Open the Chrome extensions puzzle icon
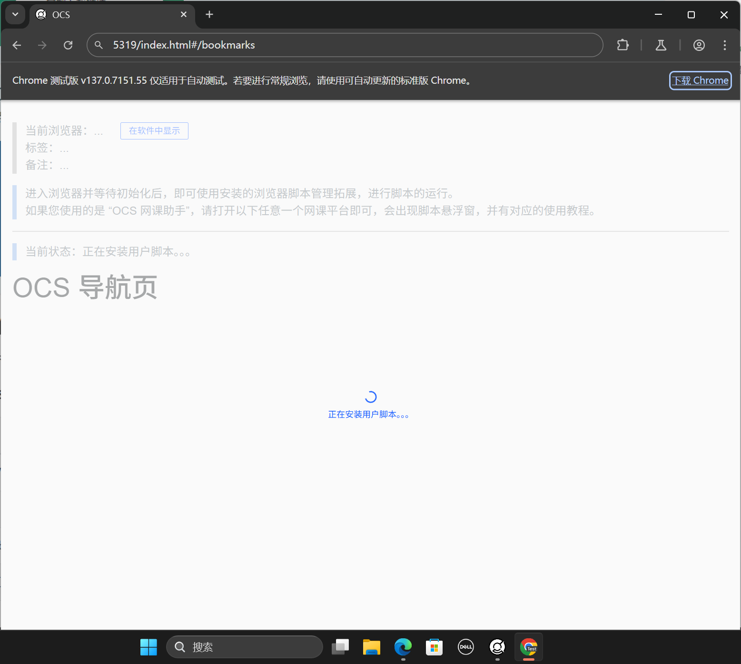Image resolution: width=741 pixels, height=664 pixels. tap(622, 45)
